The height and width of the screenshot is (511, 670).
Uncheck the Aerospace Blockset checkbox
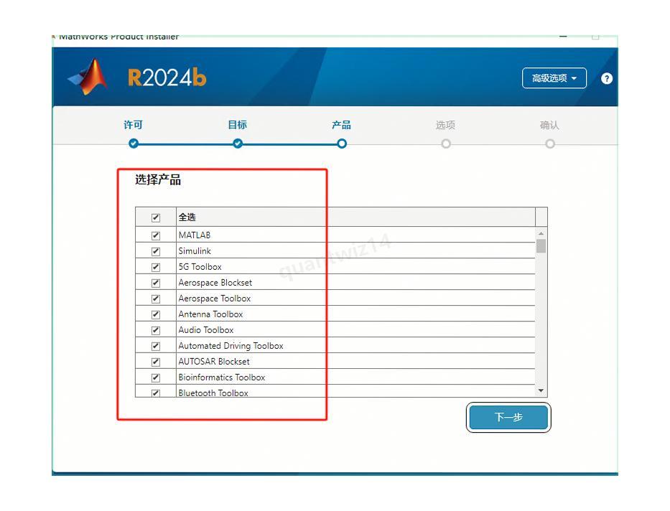(158, 282)
